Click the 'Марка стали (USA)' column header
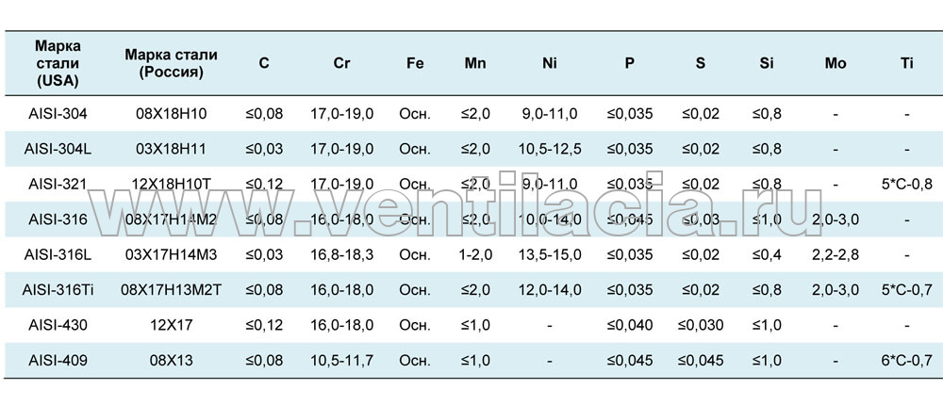Image resolution: width=943 pixels, height=406 pixels. tap(58, 63)
